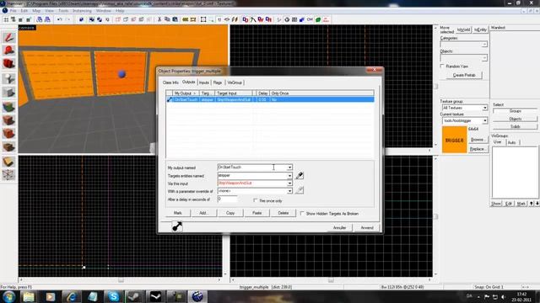
Task: Click the Paste toolbar icon
Action: [175, 19]
